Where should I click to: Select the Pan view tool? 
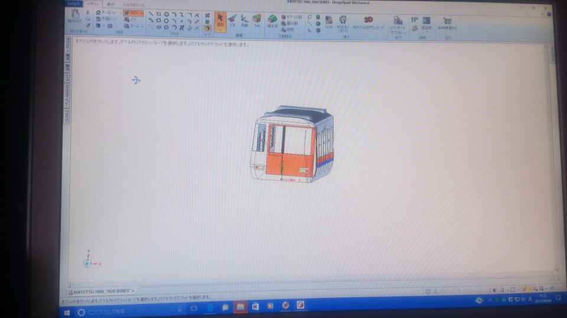(x=131, y=19)
